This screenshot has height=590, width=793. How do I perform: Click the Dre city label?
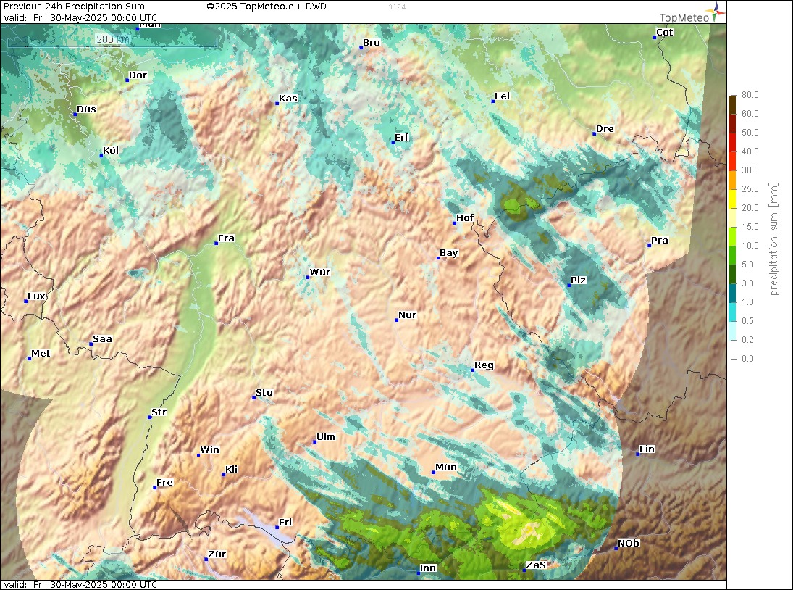(605, 128)
